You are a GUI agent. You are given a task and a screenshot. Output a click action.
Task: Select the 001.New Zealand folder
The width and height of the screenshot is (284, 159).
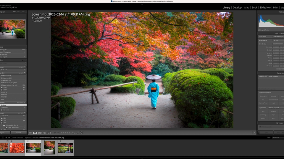pos(13,76)
